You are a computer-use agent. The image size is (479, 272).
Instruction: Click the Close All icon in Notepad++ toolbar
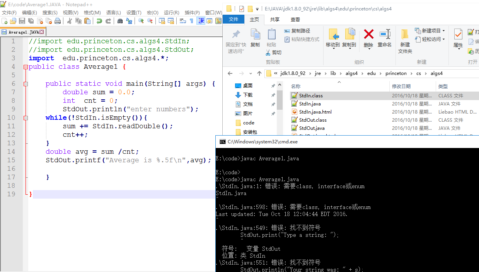pos(49,21)
